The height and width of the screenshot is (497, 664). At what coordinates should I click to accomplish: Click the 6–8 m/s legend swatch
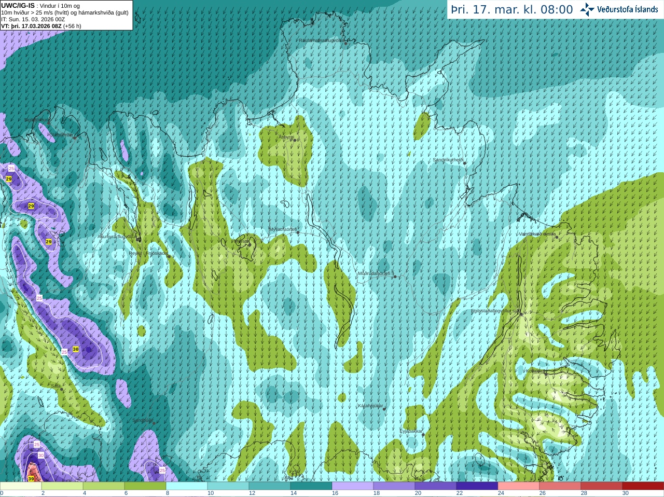pos(145,486)
